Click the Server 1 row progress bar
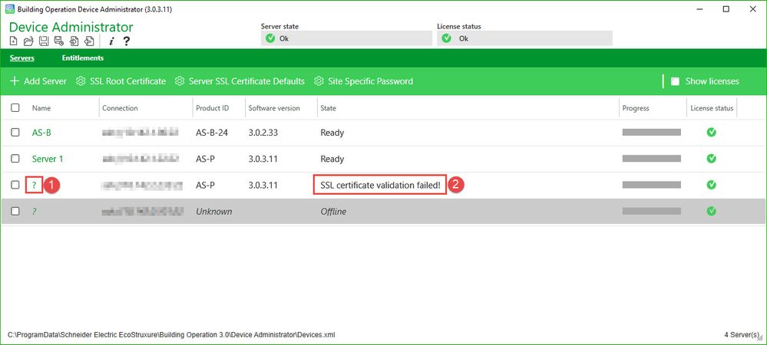 (652, 159)
